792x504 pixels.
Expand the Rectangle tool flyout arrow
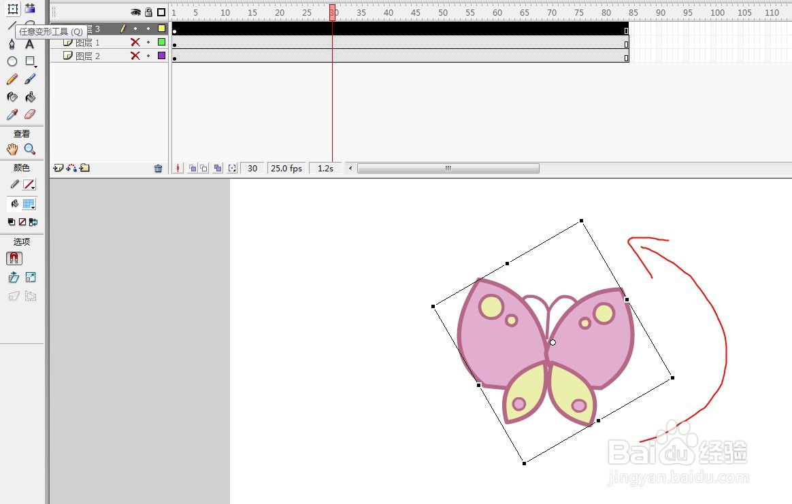tap(35, 67)
